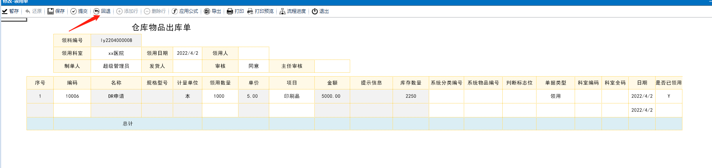Click the 领用数量 cell showing 1000
The width and height of the screenshot is (712, 168).
[x=219, y=96]
